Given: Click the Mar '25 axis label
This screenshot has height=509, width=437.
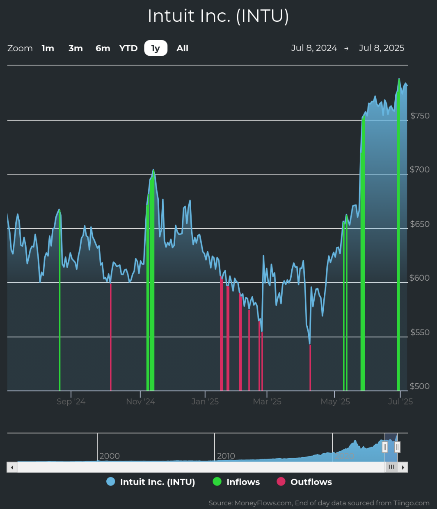Looking at the screenshot, I should pyautogui.click(x=267, y=401).
